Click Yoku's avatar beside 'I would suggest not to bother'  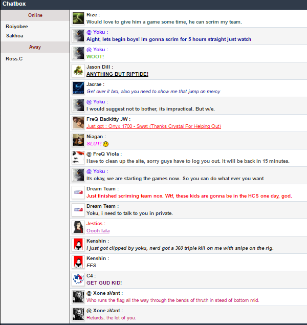tap(78, 105)
